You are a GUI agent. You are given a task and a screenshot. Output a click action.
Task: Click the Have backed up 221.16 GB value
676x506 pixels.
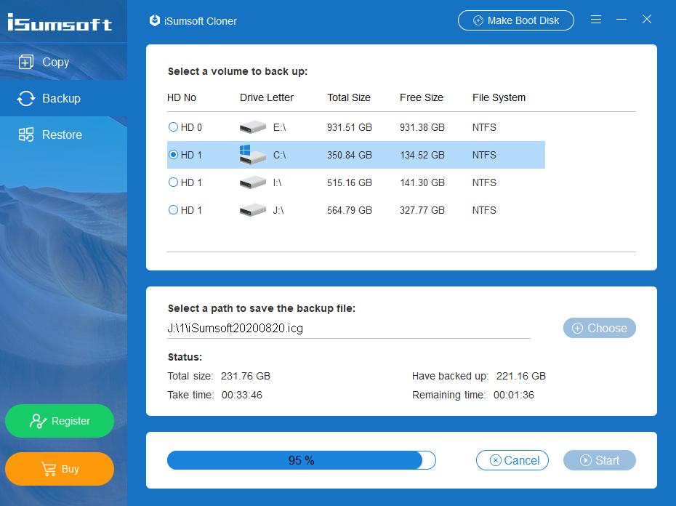click(x=520, y=376)
